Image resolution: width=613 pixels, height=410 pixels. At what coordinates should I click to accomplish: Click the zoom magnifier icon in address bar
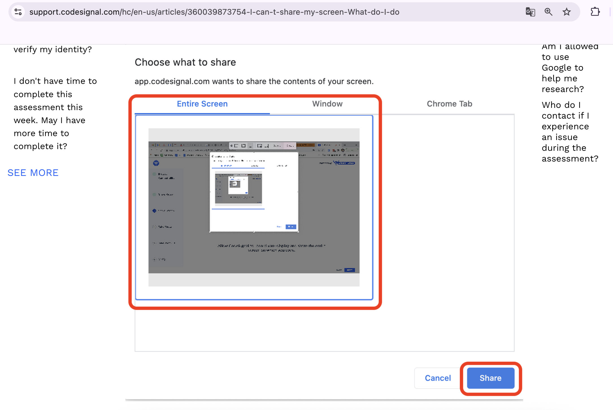click(x=548, y=12)
